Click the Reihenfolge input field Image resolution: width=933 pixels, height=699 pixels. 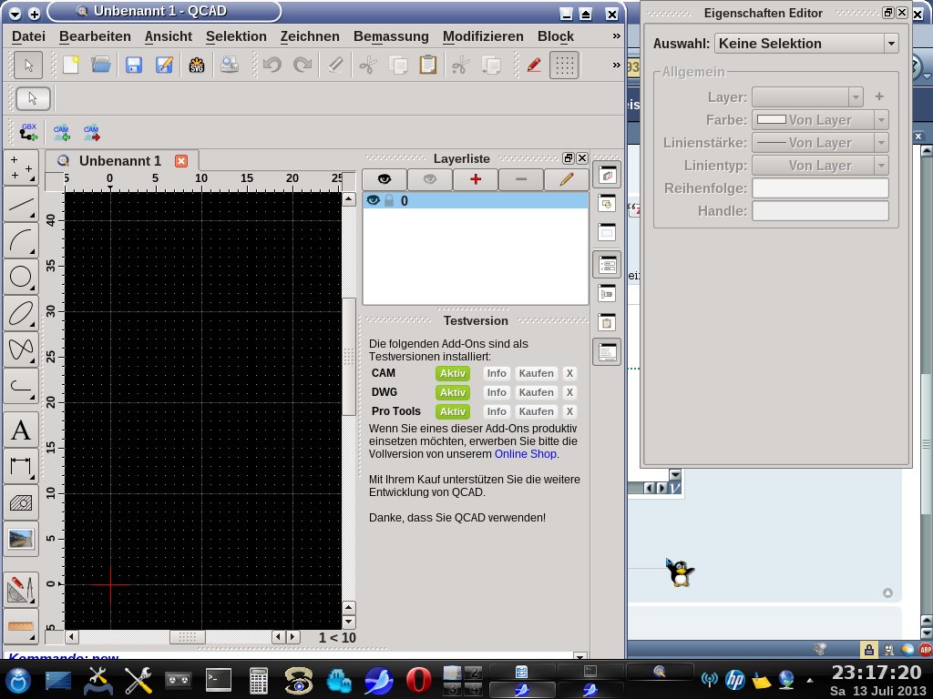pyautogui.click(x=821, y=187)
